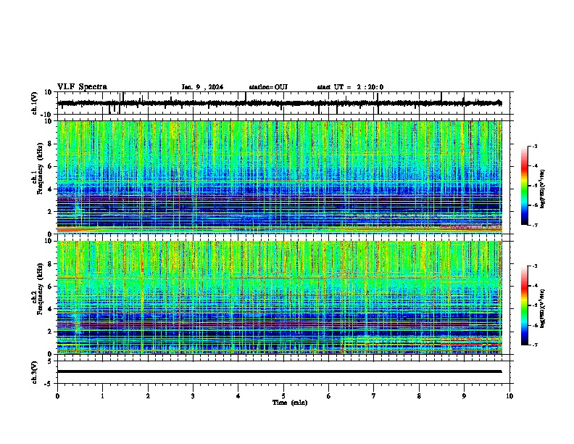574x444 pixels.
Task: Click the time axis tick label 5
Action: tap(283, 396)
